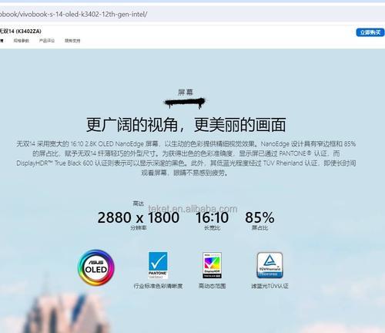Click the 分辨率 label under resolution
Viewport: 385px width, 333px height.
pos(139,228)
